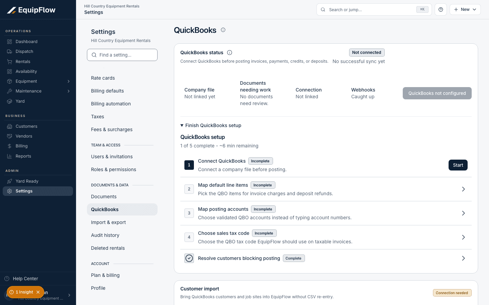Click the Connection needed badge
The width and height of the screenshot is (489, 305).
pos(452,293)
